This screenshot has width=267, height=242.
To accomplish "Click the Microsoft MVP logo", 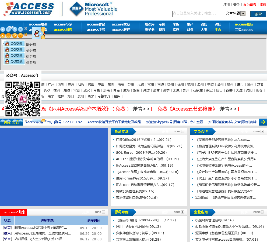I will [93, 9].
